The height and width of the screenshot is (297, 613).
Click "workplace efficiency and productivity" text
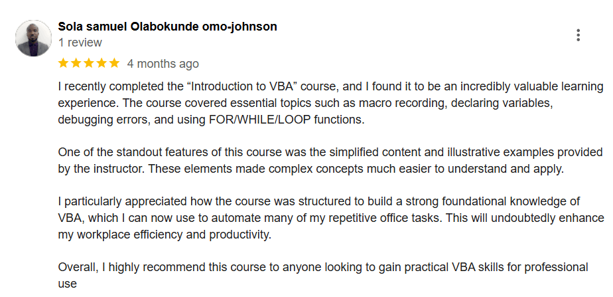pos(174,235)
